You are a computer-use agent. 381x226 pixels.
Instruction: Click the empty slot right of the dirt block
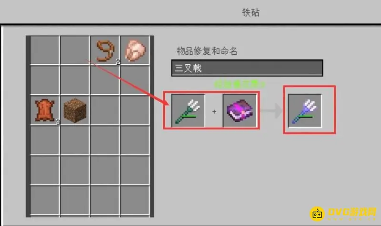105,110
